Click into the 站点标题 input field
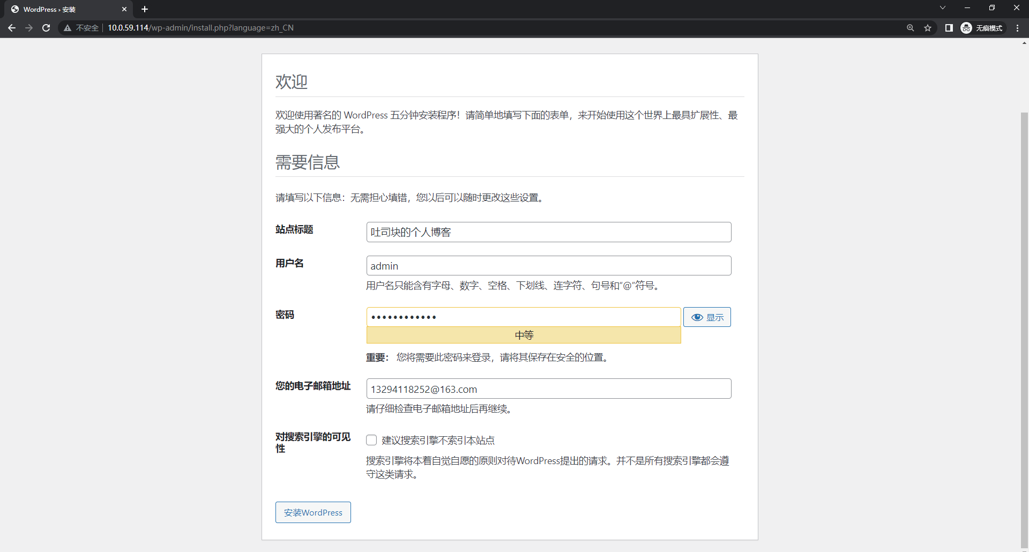The image size is (1029, 552). (x=549, y=232)
